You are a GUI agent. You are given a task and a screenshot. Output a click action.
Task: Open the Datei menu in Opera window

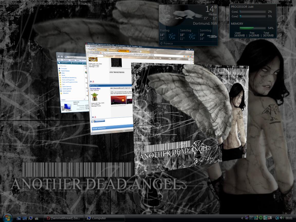[87, 46]
